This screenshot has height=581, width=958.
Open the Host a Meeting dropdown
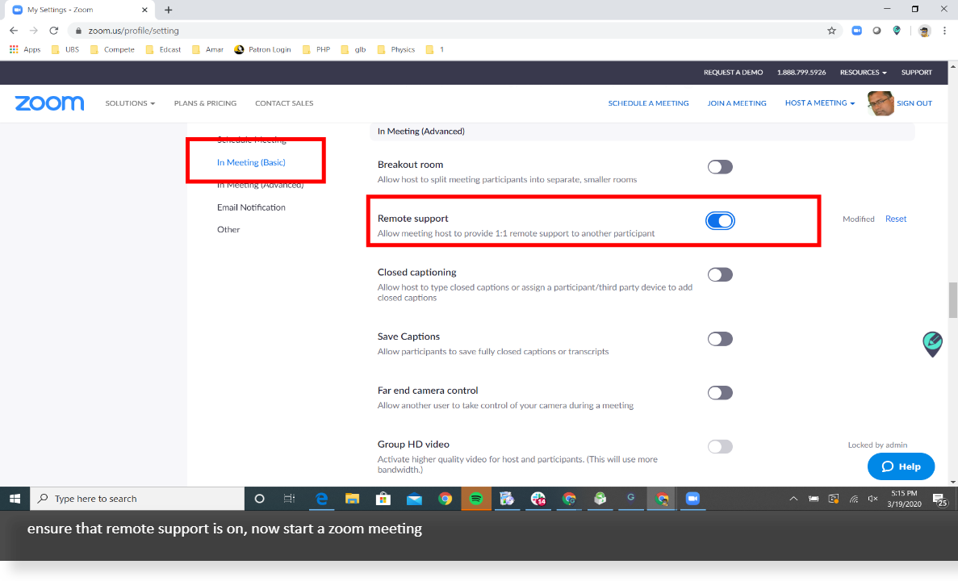point(819,102)
